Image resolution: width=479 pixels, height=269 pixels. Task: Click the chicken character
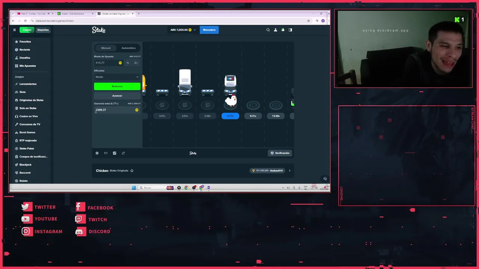[231, 100]
